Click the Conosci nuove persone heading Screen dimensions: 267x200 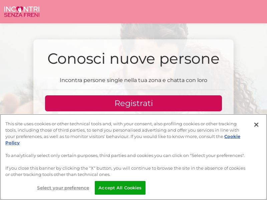[133, 59]
